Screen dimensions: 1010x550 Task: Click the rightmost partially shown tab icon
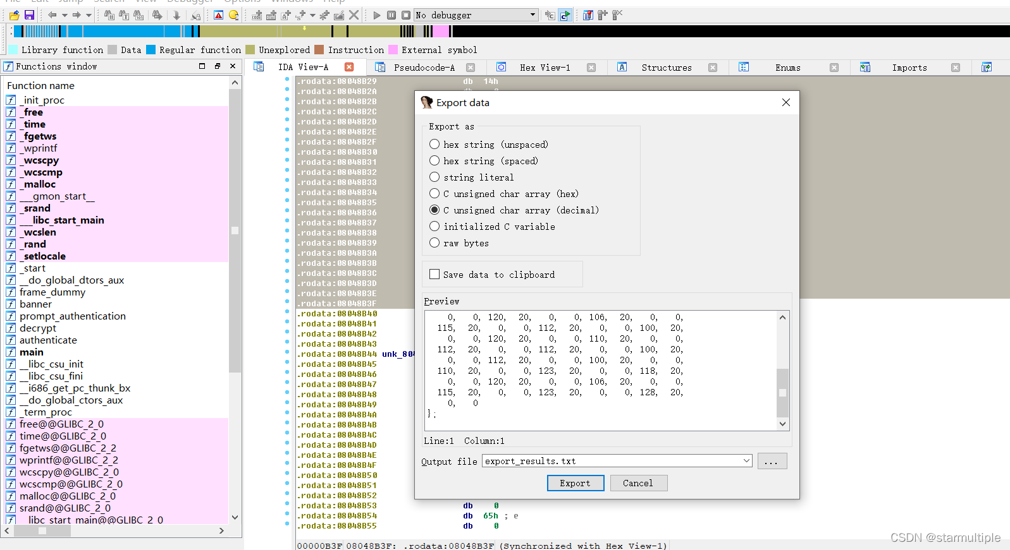(x=987, y=67)
